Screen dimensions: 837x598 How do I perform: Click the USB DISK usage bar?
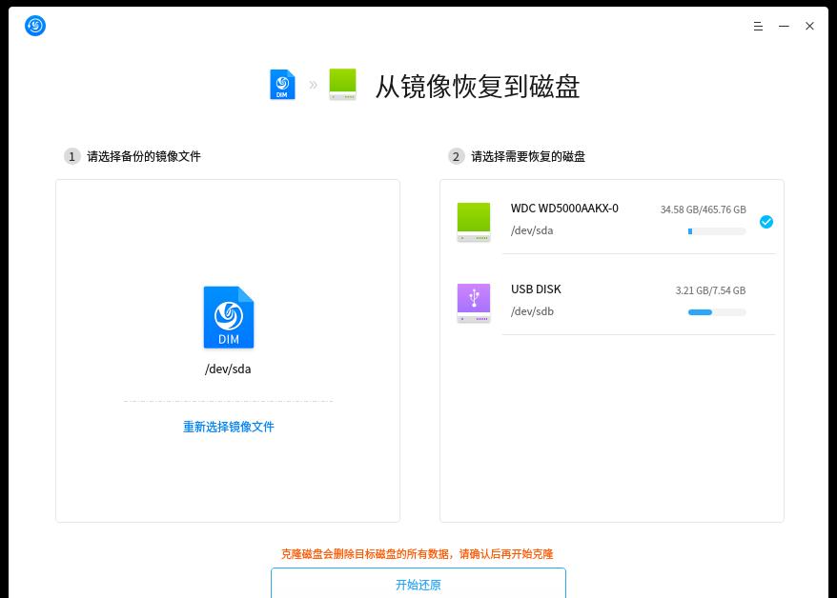click(x=716, y=312)
